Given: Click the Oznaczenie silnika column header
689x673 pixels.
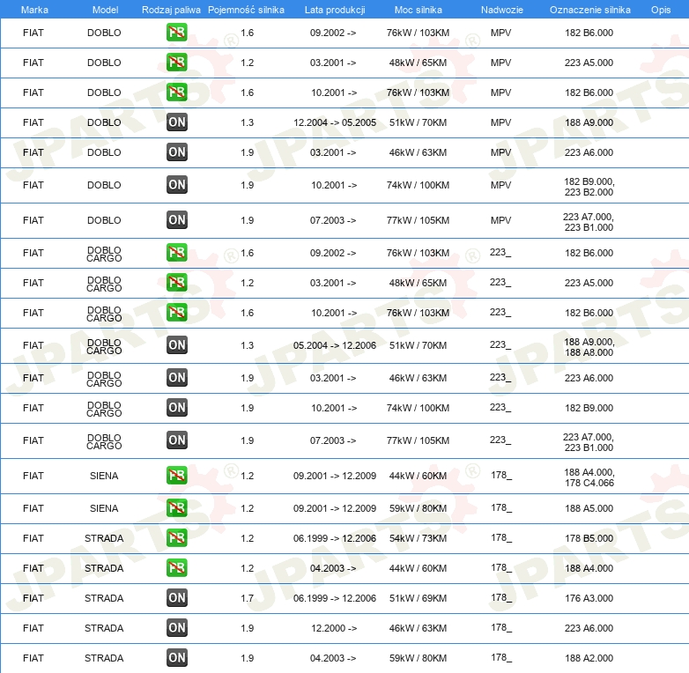Looking at the screenshot, I should coord(589,10).
